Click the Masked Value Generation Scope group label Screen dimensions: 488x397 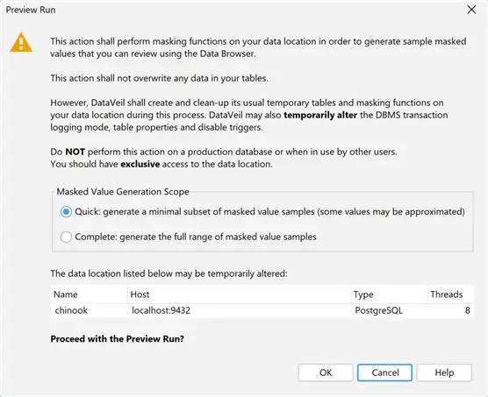(x=123, y=192)
